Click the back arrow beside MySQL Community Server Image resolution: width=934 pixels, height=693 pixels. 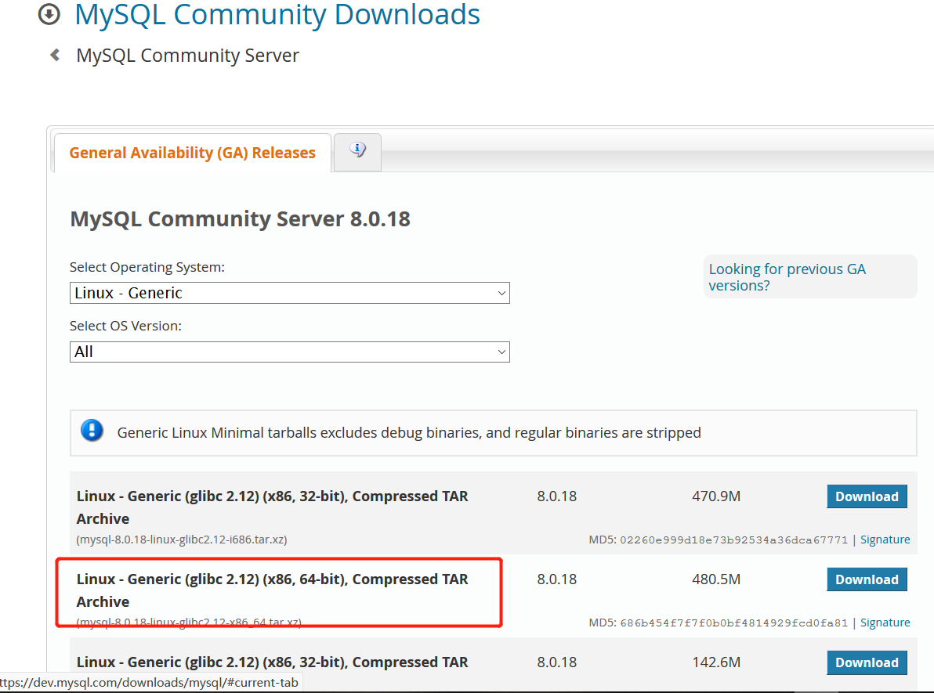click(x=55, y=56)
